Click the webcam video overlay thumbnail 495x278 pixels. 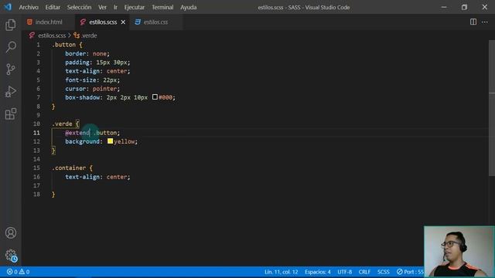tap(459, 252)
